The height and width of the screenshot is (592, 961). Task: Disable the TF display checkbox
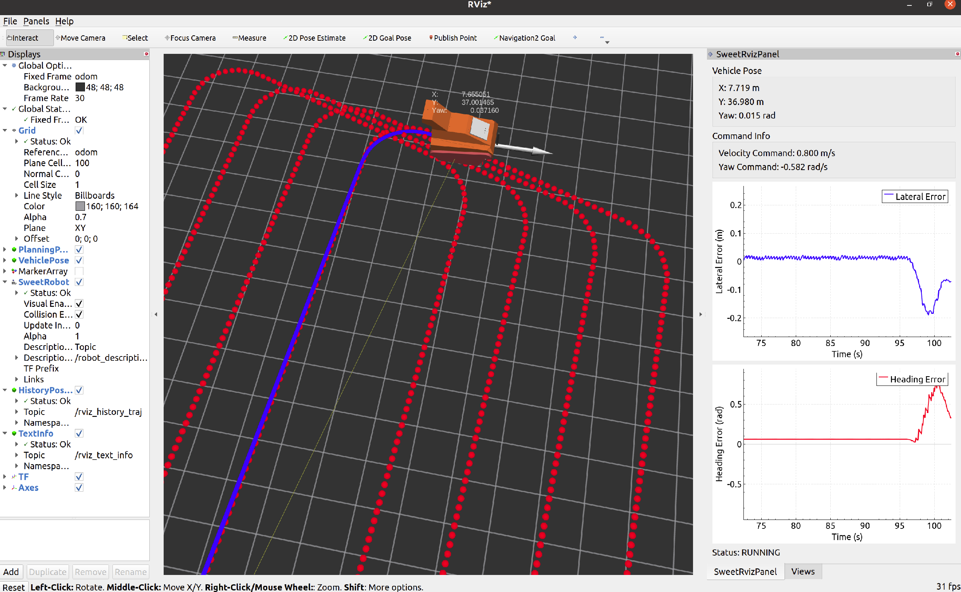(x=79, y=477)
